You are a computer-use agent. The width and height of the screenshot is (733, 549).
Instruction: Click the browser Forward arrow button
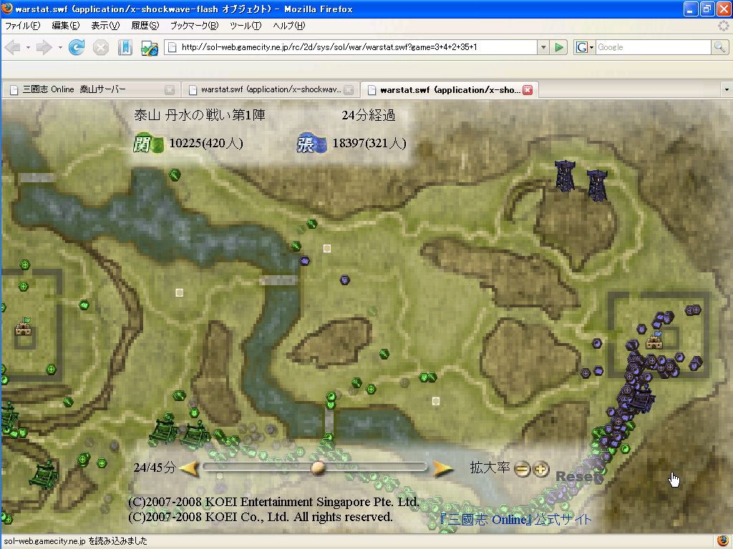(x=44, y=47)
